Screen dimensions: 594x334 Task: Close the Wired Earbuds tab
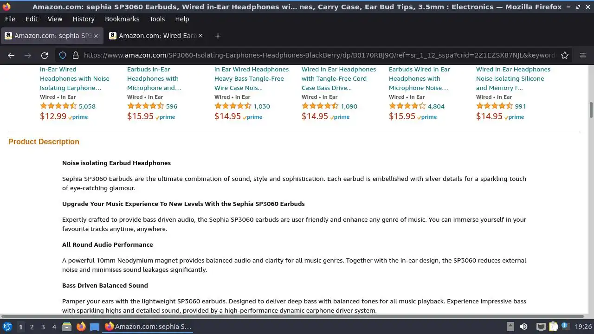[x=200, y=36]
